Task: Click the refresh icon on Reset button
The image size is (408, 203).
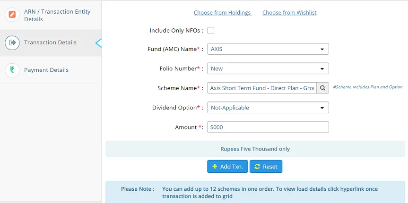Action: pyautogui.click(x=257, y=167)
